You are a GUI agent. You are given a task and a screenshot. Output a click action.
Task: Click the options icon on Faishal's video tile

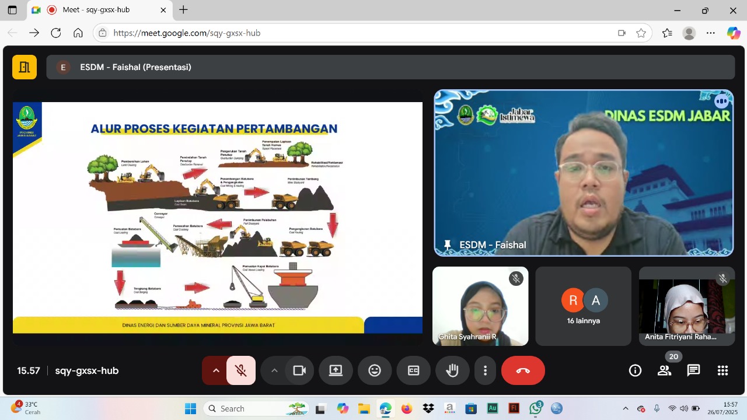(721, 101)
